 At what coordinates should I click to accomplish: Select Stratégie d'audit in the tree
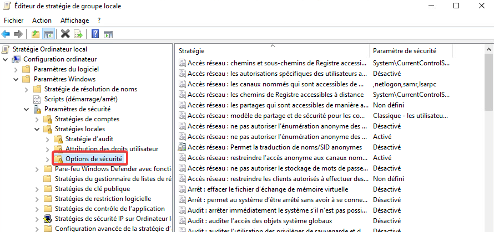pos(88,139)
